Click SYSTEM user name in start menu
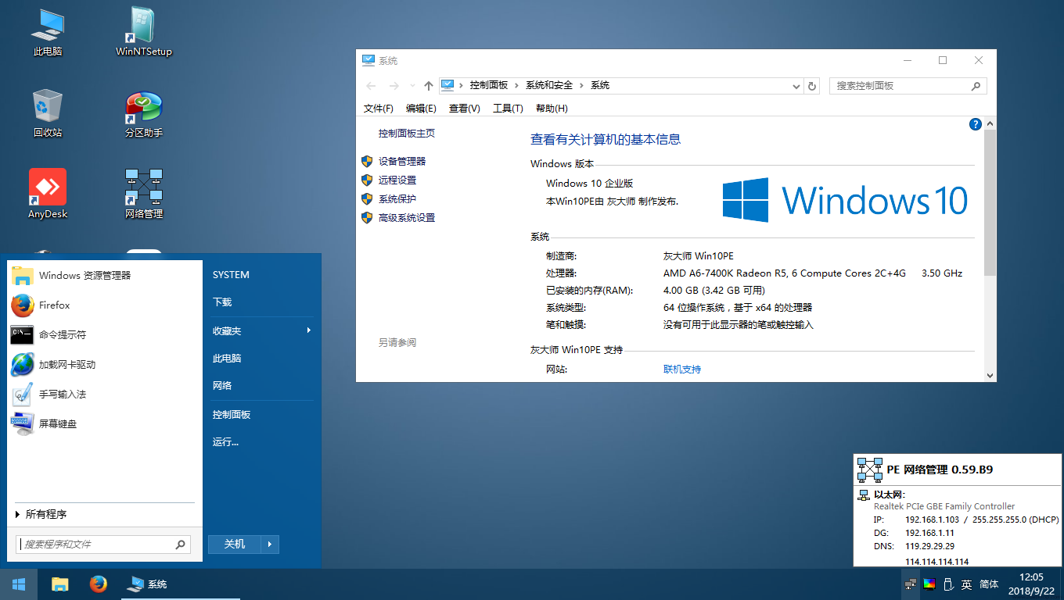 pos(231,275)
